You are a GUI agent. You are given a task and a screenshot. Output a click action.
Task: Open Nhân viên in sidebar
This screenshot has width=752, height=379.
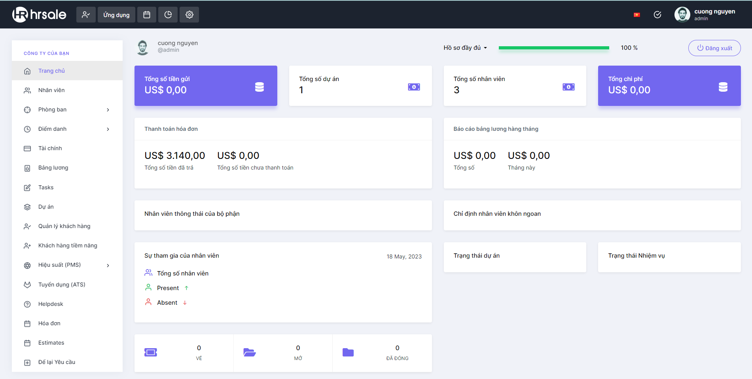[67, 90]
